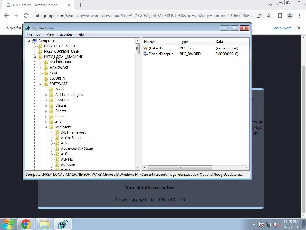Click the Registry Editor title bar icon

pos(28,28)
